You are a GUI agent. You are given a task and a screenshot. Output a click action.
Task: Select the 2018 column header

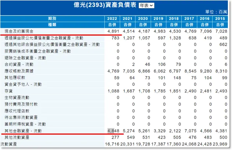point(174,19)
